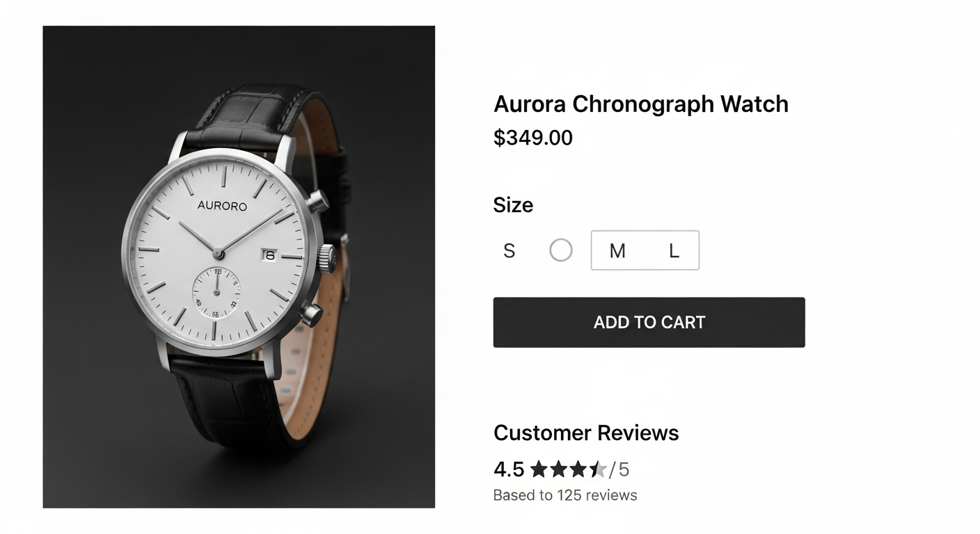
Task: Pick the M size option
Action: (617, 251)
